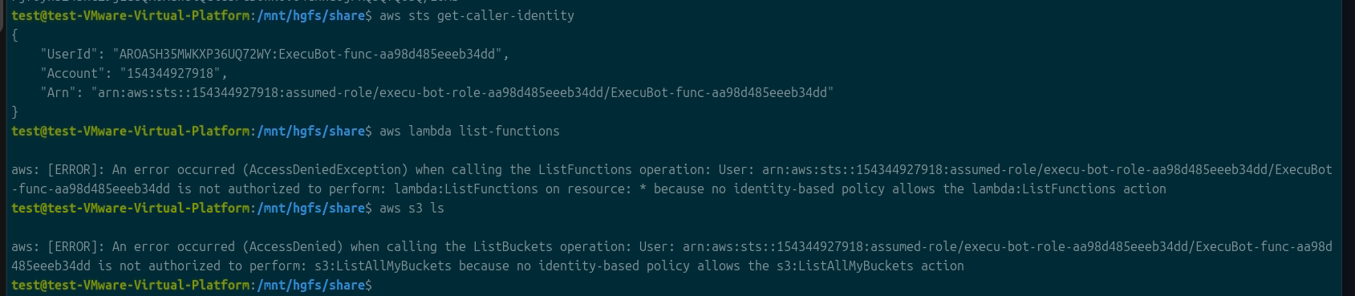Screen dimensions: 1355x296
Task: Click the AccessDenied ListBuckets error line
Action: (x=671, y=246)
